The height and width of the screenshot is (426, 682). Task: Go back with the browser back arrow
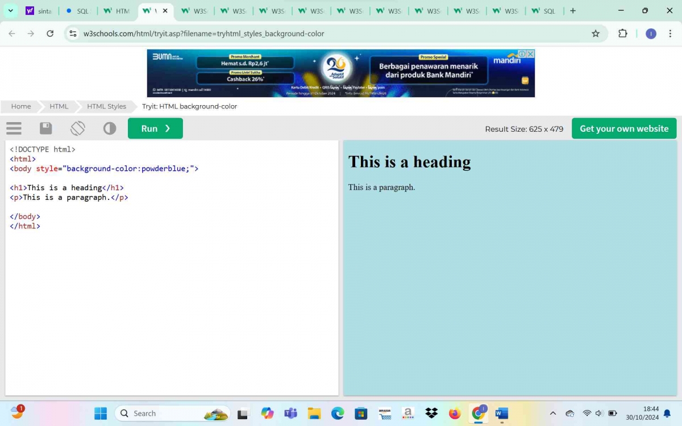[x=12, y=34]
